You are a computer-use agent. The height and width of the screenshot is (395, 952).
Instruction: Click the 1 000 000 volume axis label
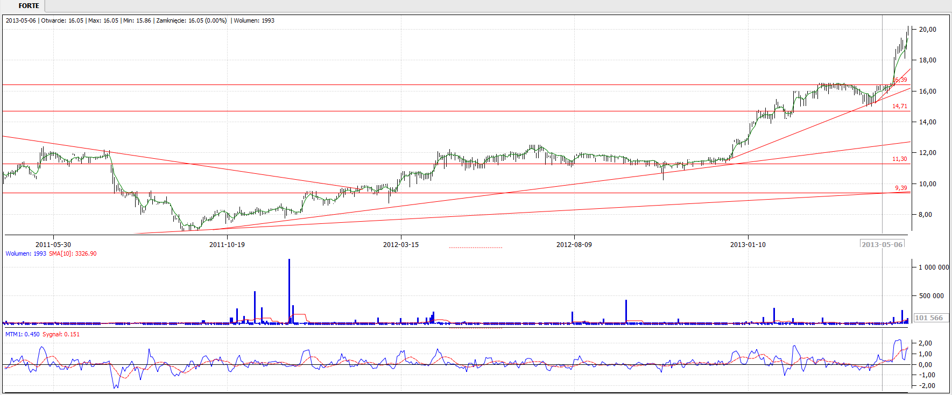[934, 267]
